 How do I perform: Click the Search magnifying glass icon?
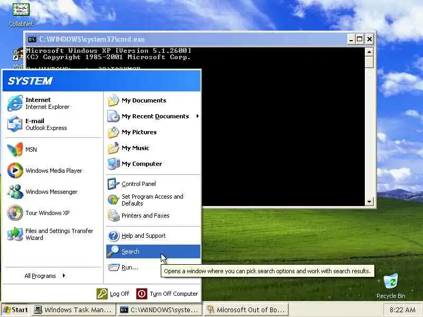pos(113,251)
